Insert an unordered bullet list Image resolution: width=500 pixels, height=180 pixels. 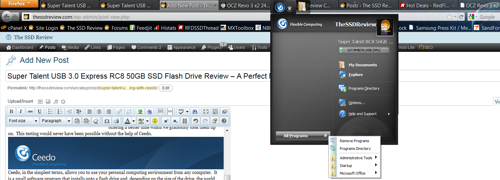[x=51, y=111]
